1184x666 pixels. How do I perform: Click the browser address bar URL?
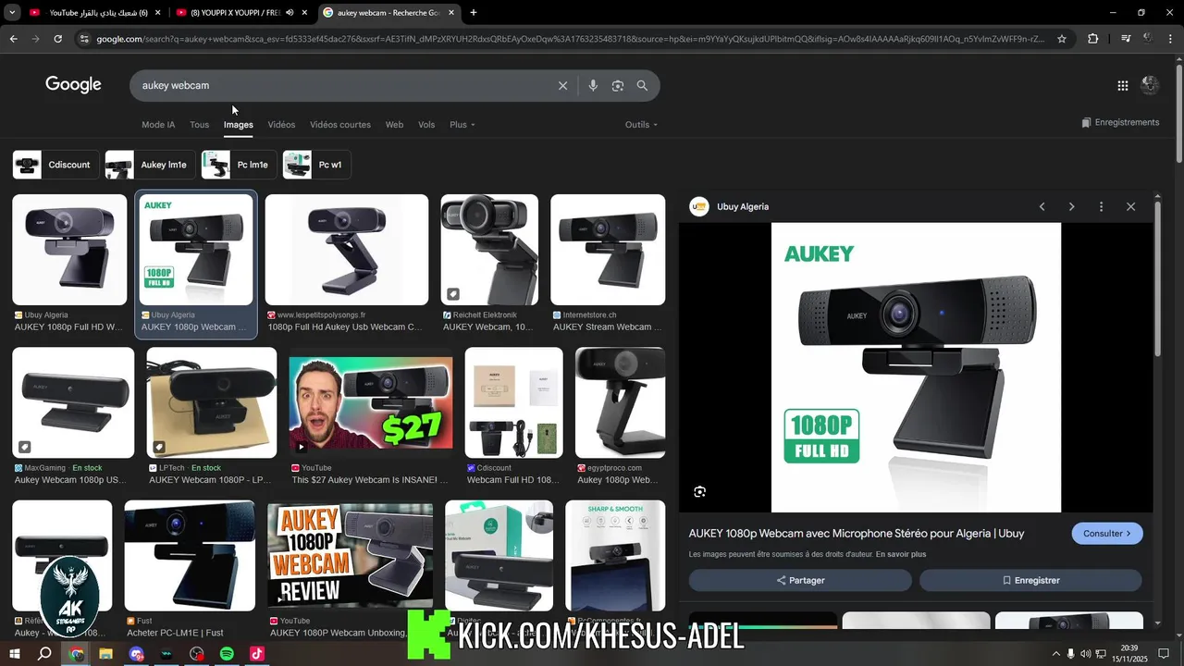[x=569, y=39]
